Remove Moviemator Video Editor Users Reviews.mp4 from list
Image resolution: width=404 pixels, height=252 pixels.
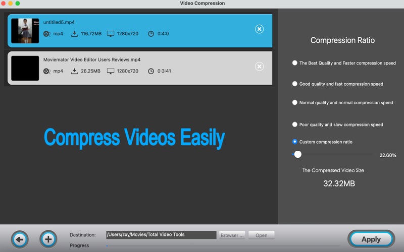pyautogui.click(x=259, y=67)
